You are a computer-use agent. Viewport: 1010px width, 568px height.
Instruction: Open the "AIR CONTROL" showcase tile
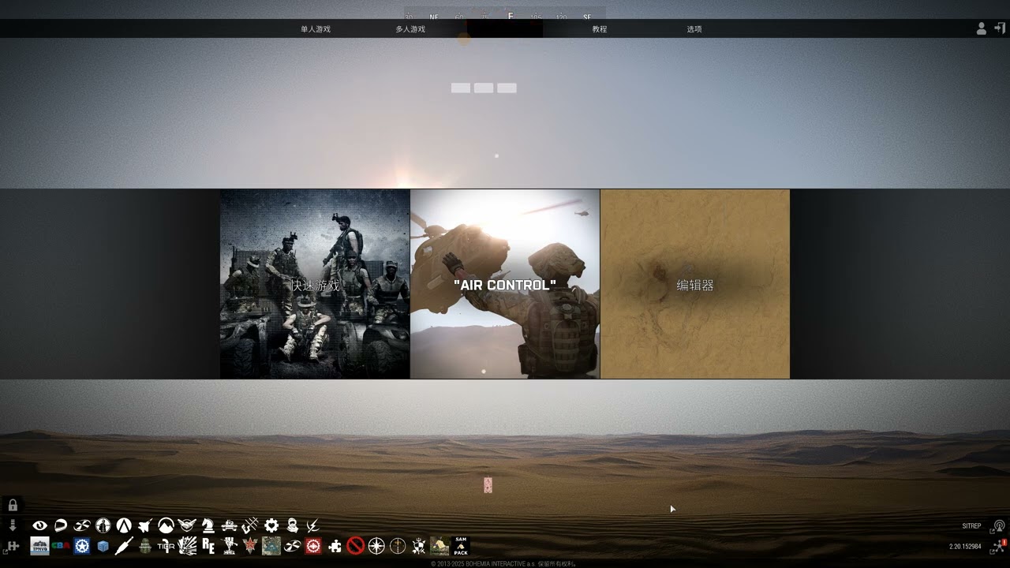505,284
